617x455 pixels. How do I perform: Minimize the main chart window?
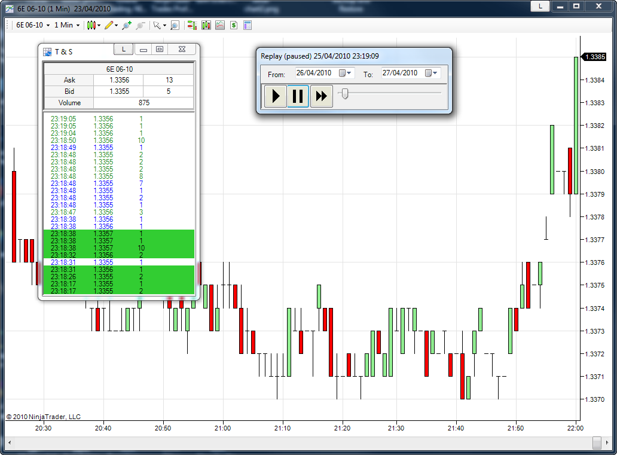(x=560, y=7)
